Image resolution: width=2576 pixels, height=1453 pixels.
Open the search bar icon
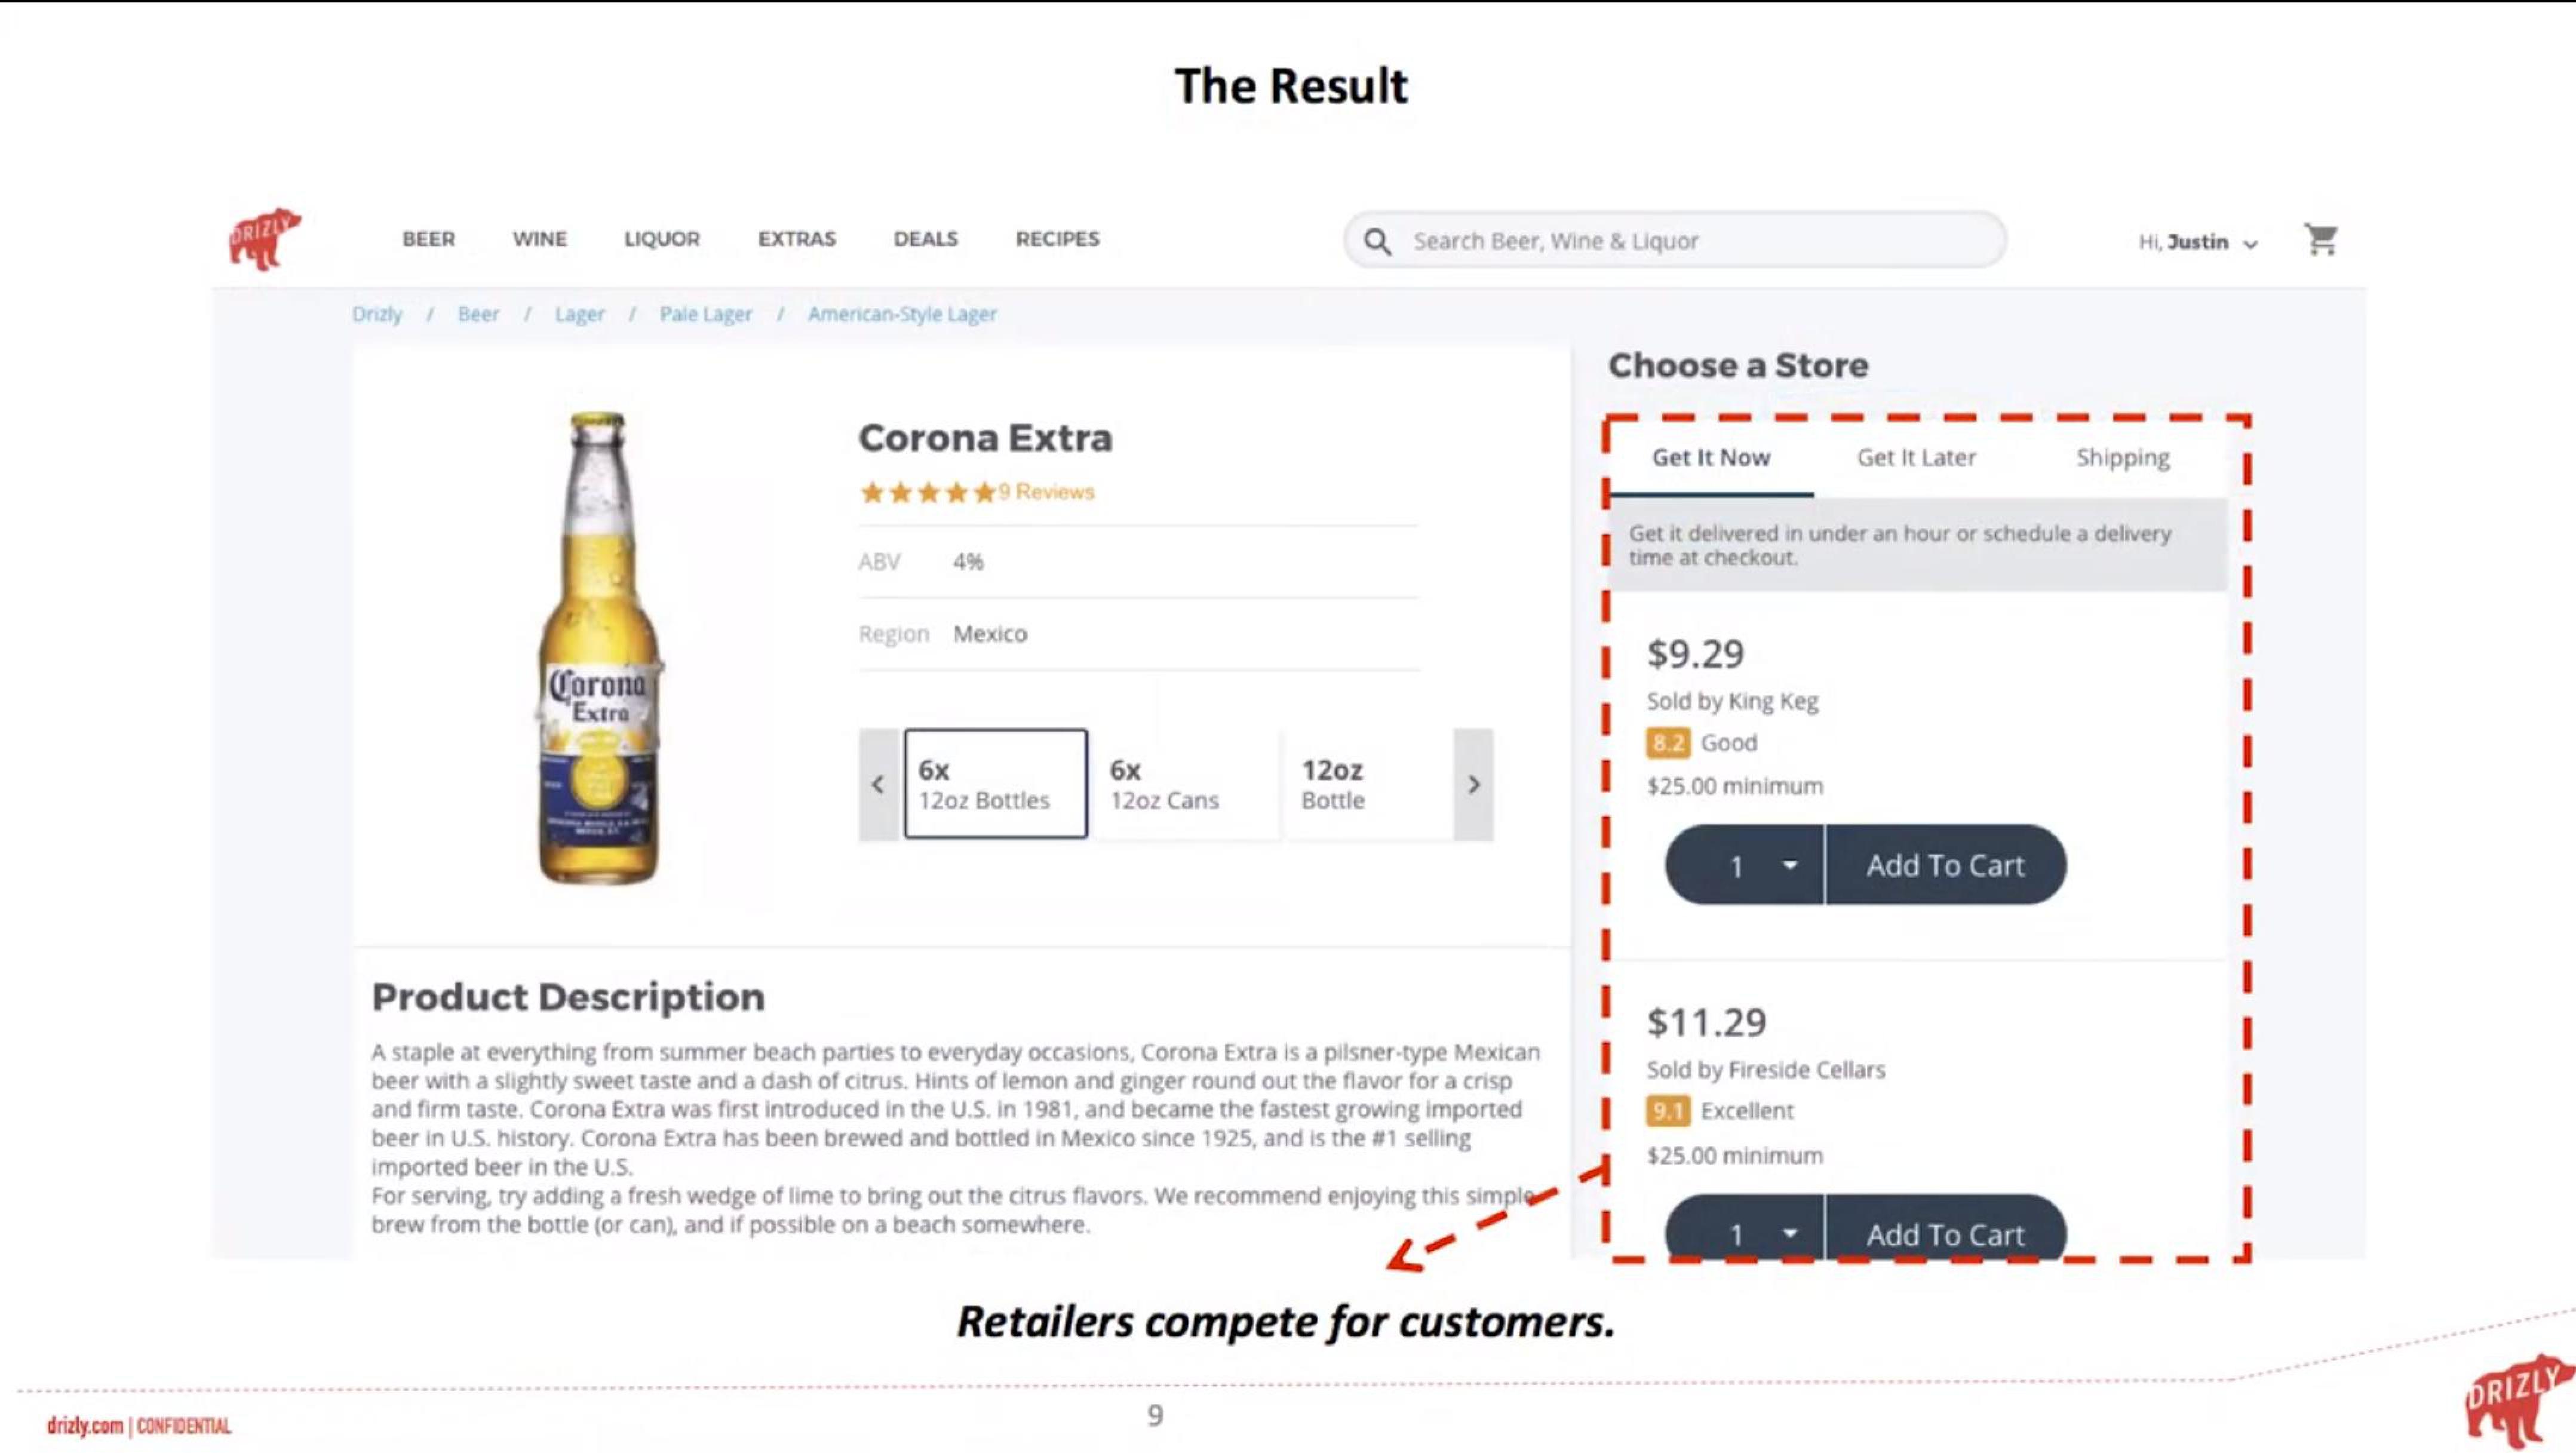[1378, 239]
